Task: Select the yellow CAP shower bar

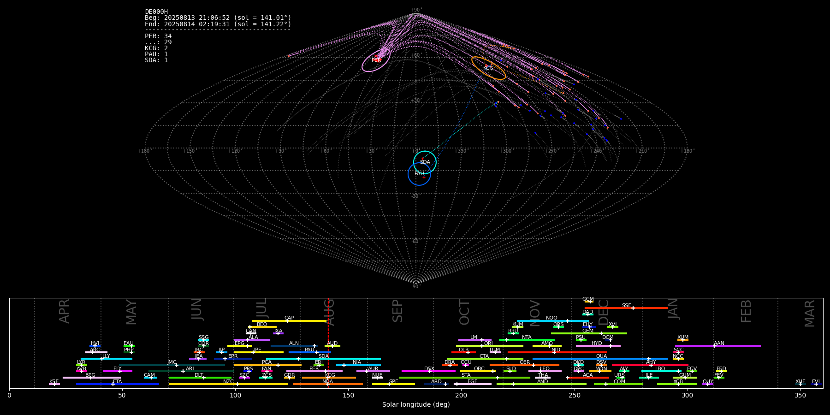Action: point(290,321)
